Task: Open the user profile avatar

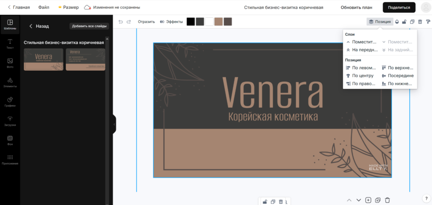Action: pyautogui.click(x=426, y=8)
